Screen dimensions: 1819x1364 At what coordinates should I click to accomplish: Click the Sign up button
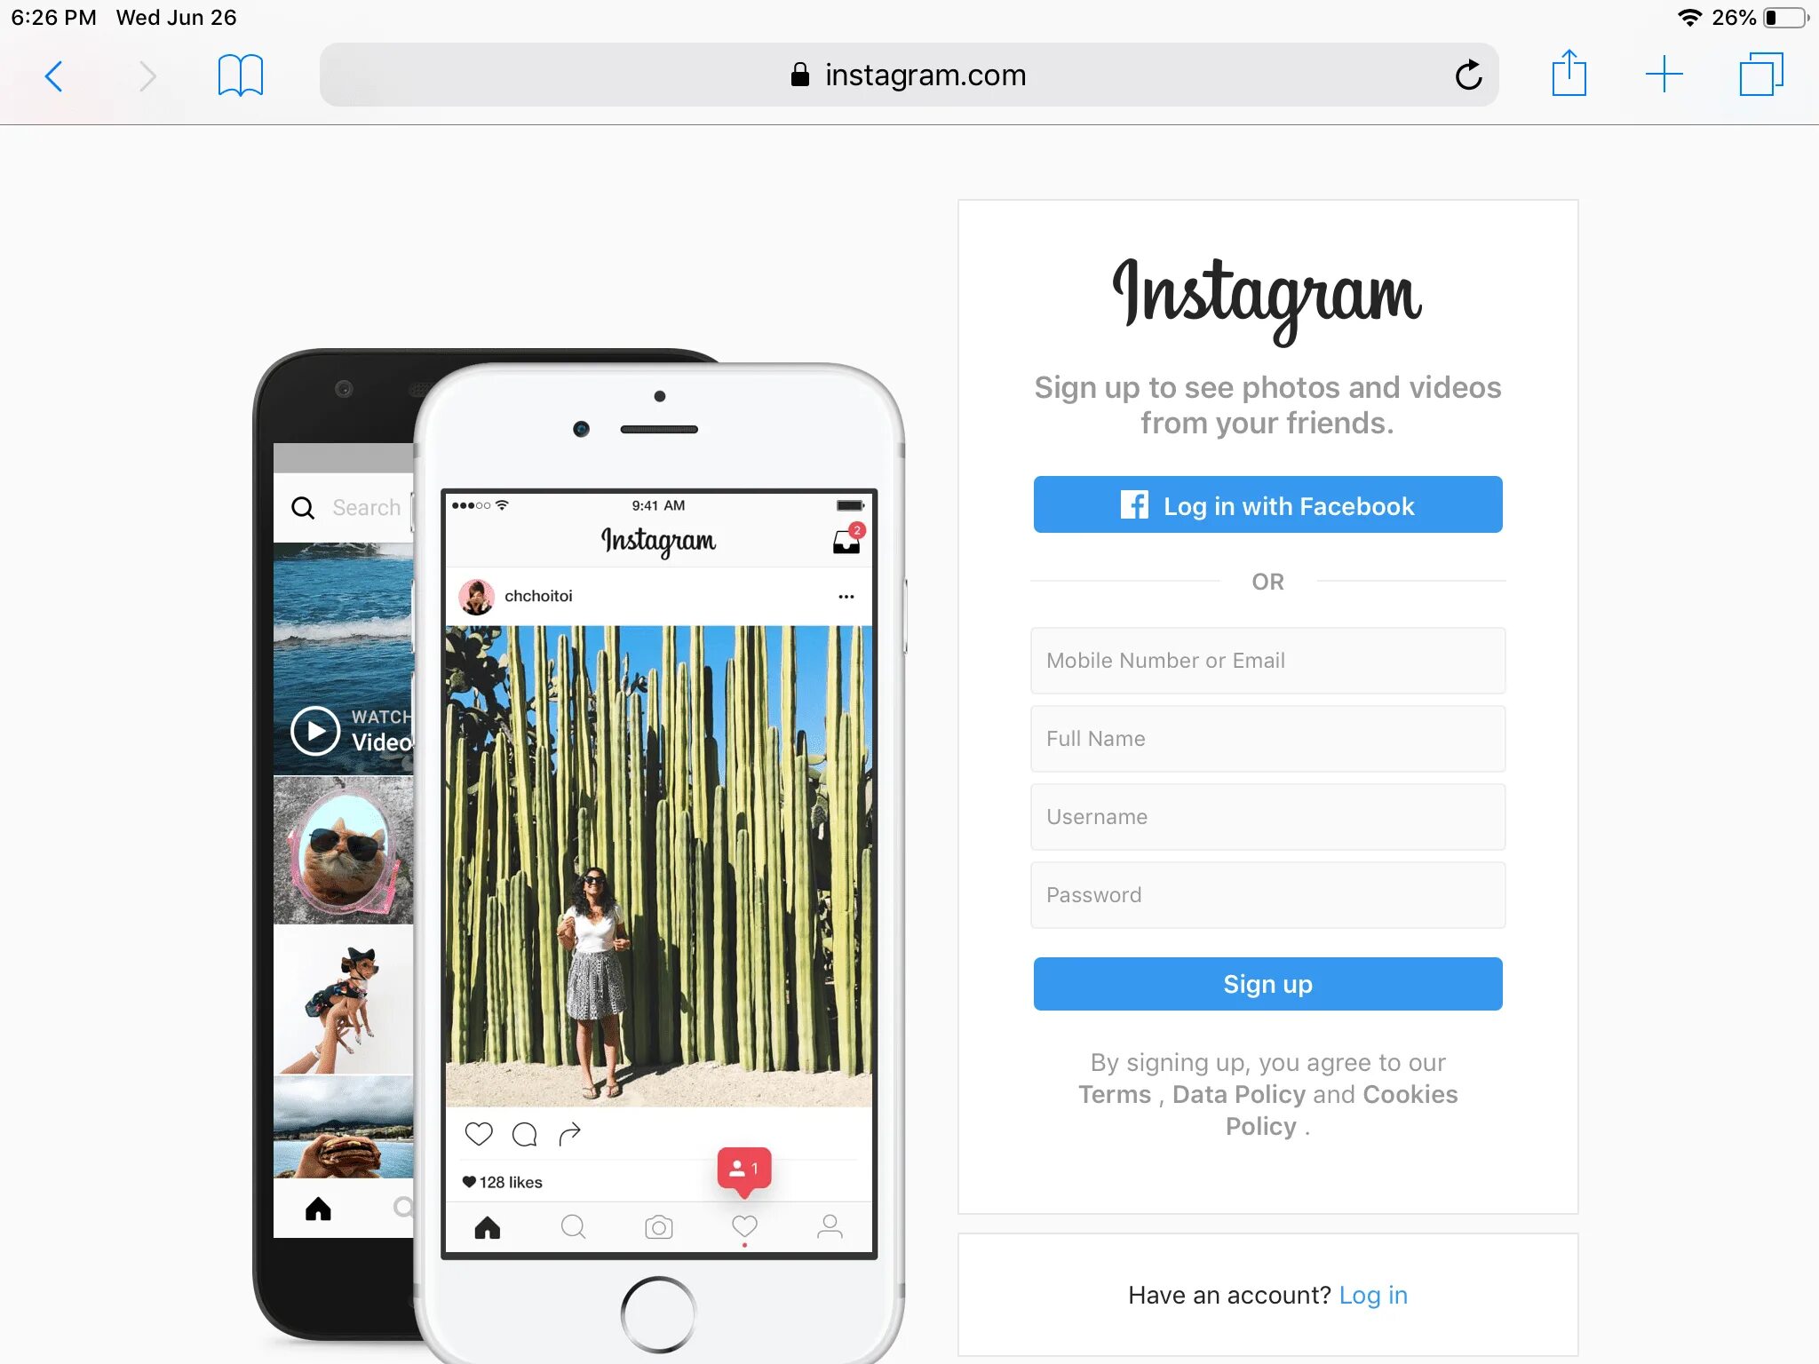1267,984
